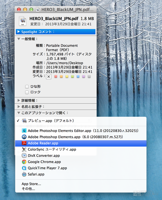
Task: Click the header 変更日 2013年3月29日 text
Action: coord(61,24)
